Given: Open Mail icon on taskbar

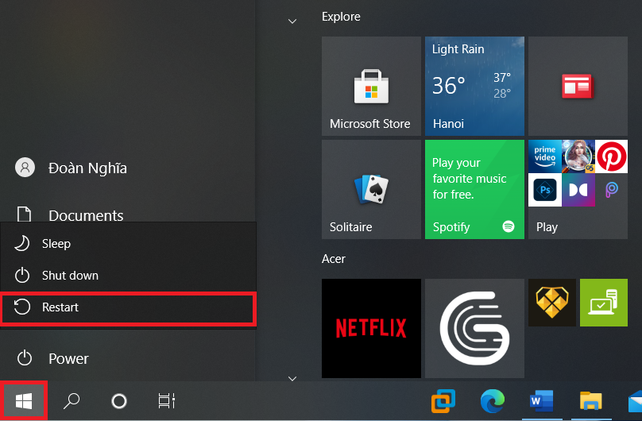Looking at the screenshot, I should point(635,401).
